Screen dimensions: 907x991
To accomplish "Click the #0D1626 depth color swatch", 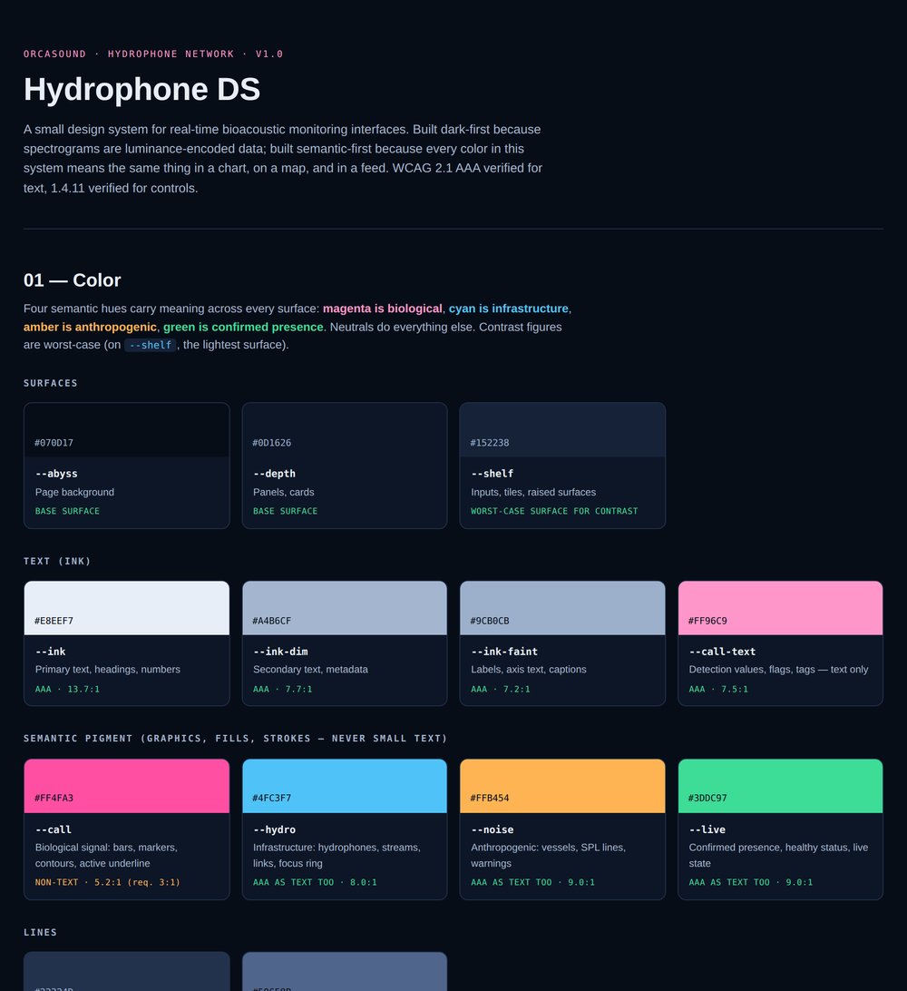I will 345,430.
